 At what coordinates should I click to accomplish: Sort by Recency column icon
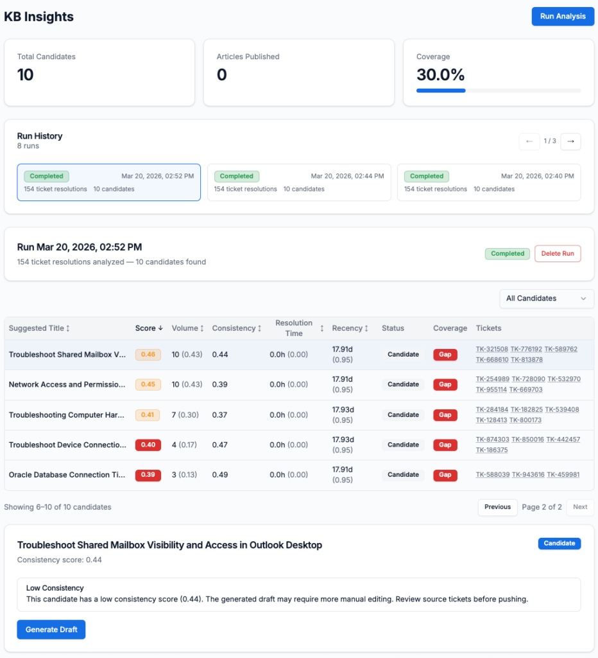point(366,328)
